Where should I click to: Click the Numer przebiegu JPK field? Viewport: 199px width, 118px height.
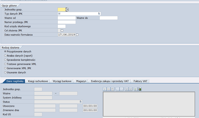pyautogui.click(x=67, y=22)
